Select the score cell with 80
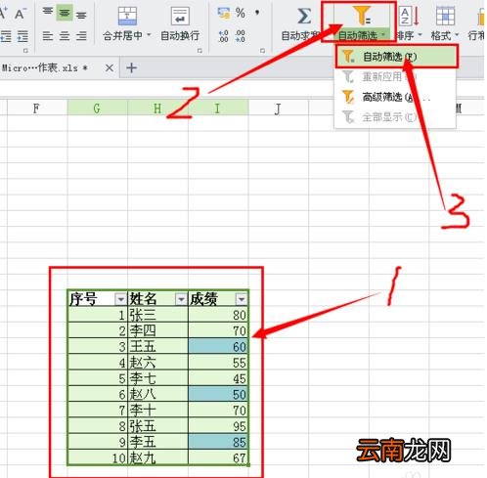This screenshot has height=478, width=487. (218, 315)
